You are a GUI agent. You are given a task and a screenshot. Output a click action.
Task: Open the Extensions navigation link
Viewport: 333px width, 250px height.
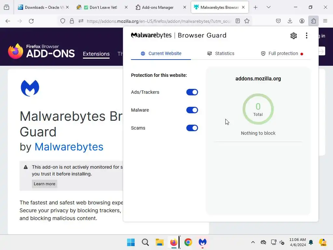point(96,54)
